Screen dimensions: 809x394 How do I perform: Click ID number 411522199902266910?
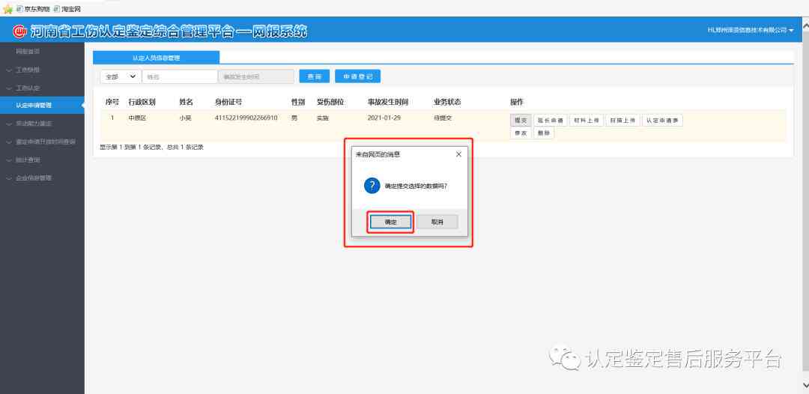point(246,118)
